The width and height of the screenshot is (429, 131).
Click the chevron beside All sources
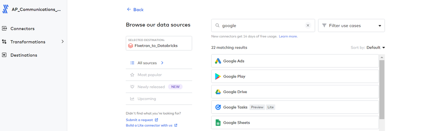click(162, 63)
